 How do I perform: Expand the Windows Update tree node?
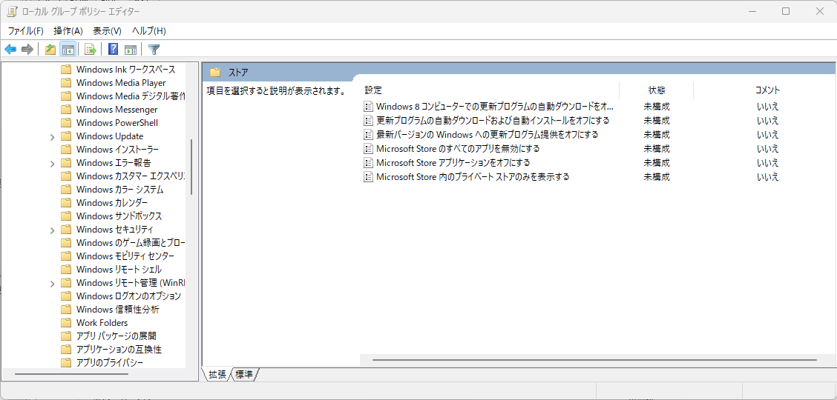pos(52,137)
